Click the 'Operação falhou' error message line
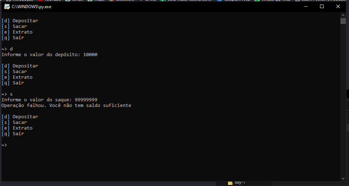The height and width of the screenshot is (186, 349). pyautogui.click(x=66, y=106)
